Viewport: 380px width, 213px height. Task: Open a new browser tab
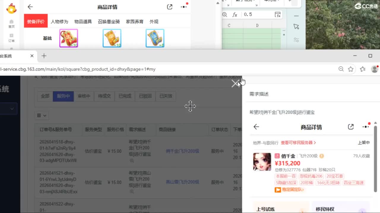pos(44,56)
